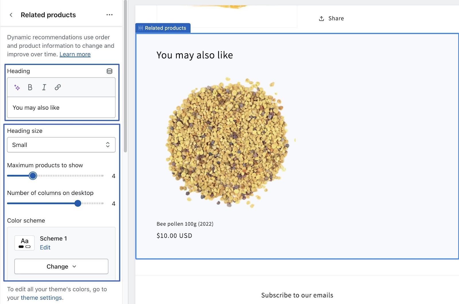Open the theme settings link
The height and width of the screenshot is (304, 459).
[41, 298]
